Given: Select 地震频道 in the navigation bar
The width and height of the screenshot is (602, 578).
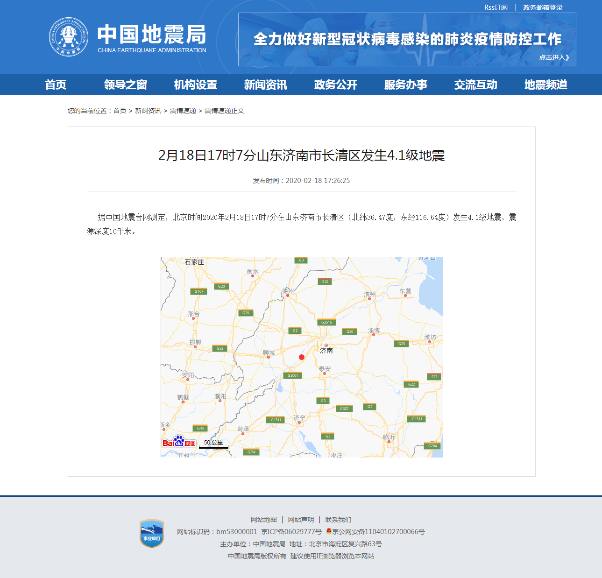Looking at the screenshot, I should (x=545, y=85).
